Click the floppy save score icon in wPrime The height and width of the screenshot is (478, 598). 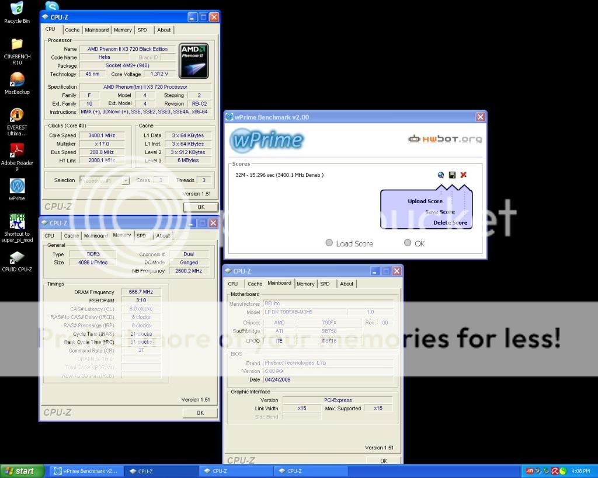tap(452, 175)
